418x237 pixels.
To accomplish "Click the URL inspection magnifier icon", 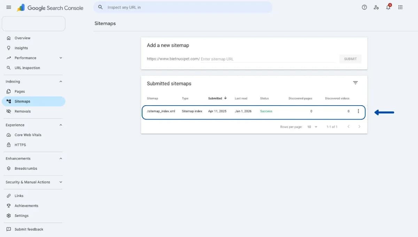I will [9, 68].
